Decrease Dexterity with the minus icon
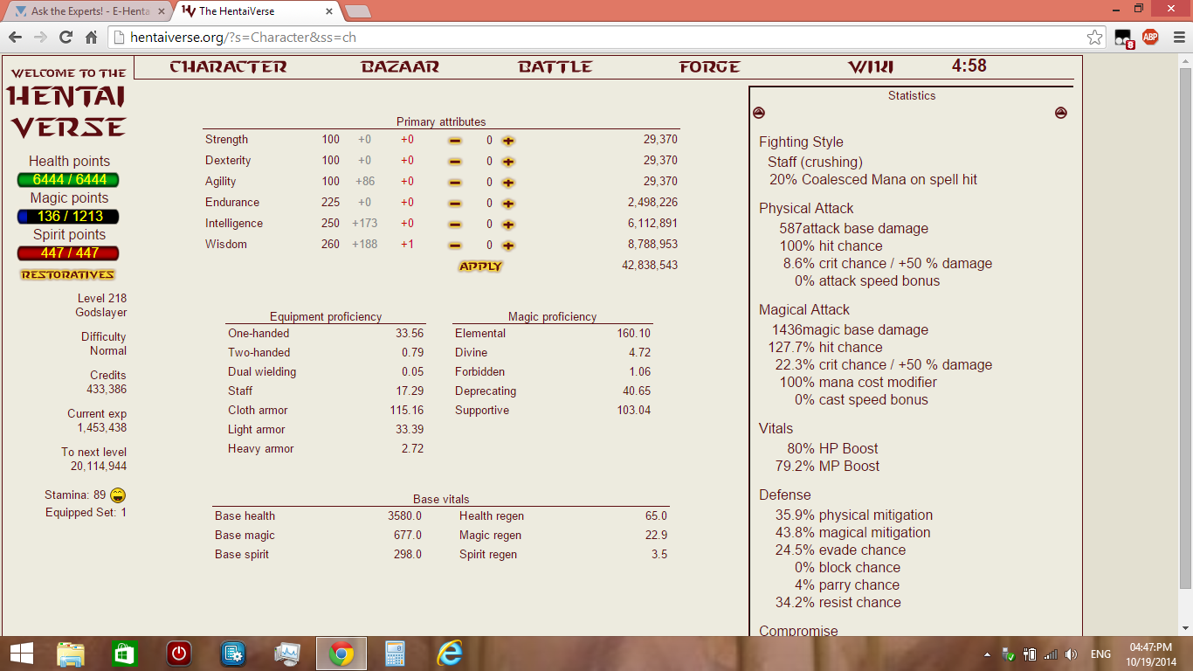The image size is (1193, 671). (455, 161)
